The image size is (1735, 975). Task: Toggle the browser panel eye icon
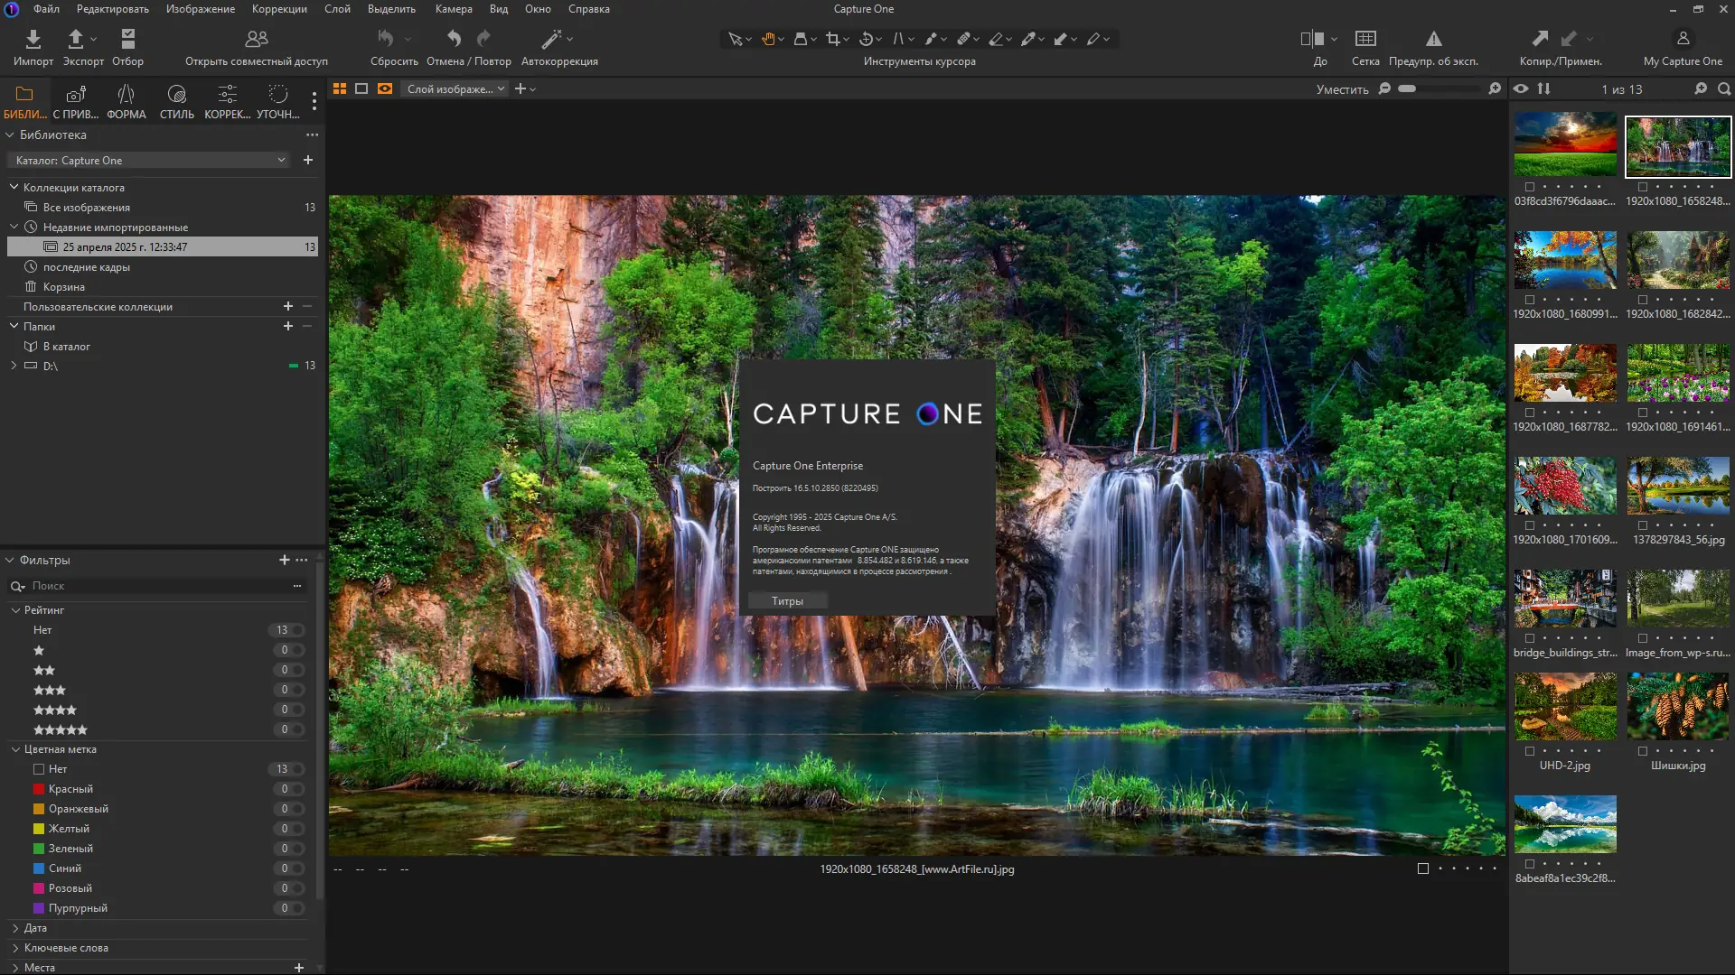[x=1521, y=88]
